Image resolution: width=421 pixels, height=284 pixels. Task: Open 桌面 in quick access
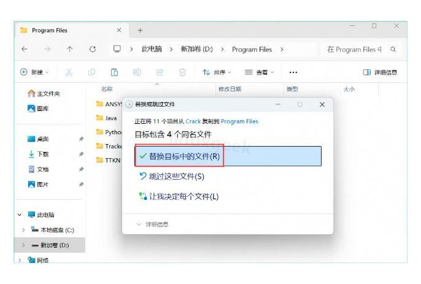click(x=38, y=139)
